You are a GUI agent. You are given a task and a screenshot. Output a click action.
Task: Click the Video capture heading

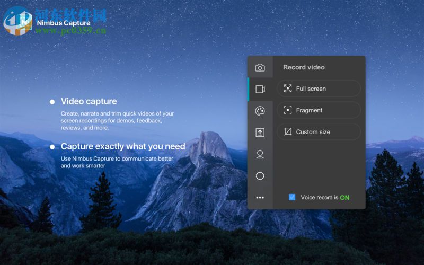coord(89,101)
